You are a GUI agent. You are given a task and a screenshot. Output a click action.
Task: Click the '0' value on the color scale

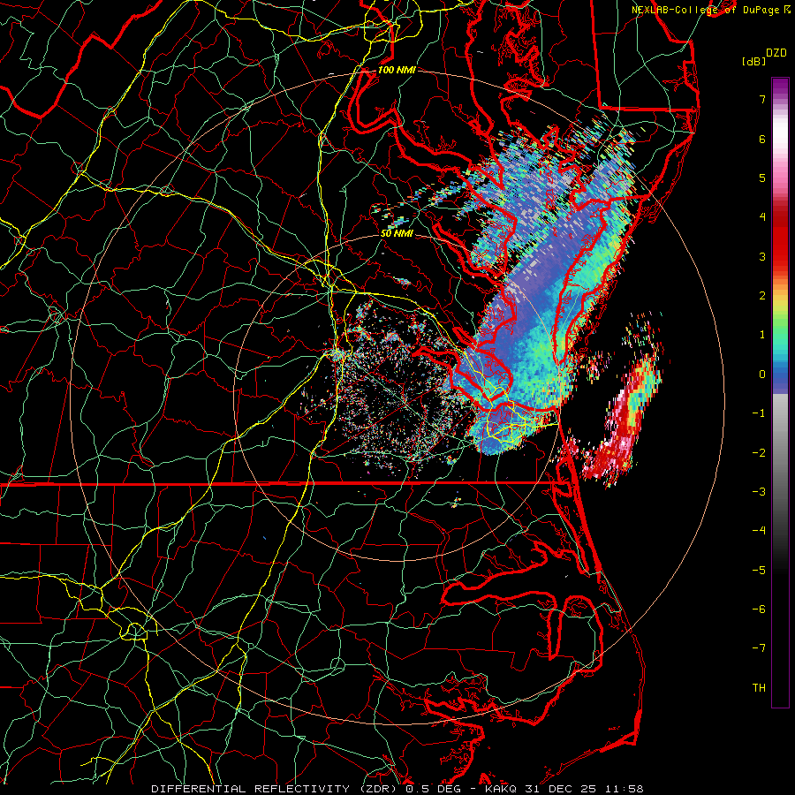(x=762, y=375)
